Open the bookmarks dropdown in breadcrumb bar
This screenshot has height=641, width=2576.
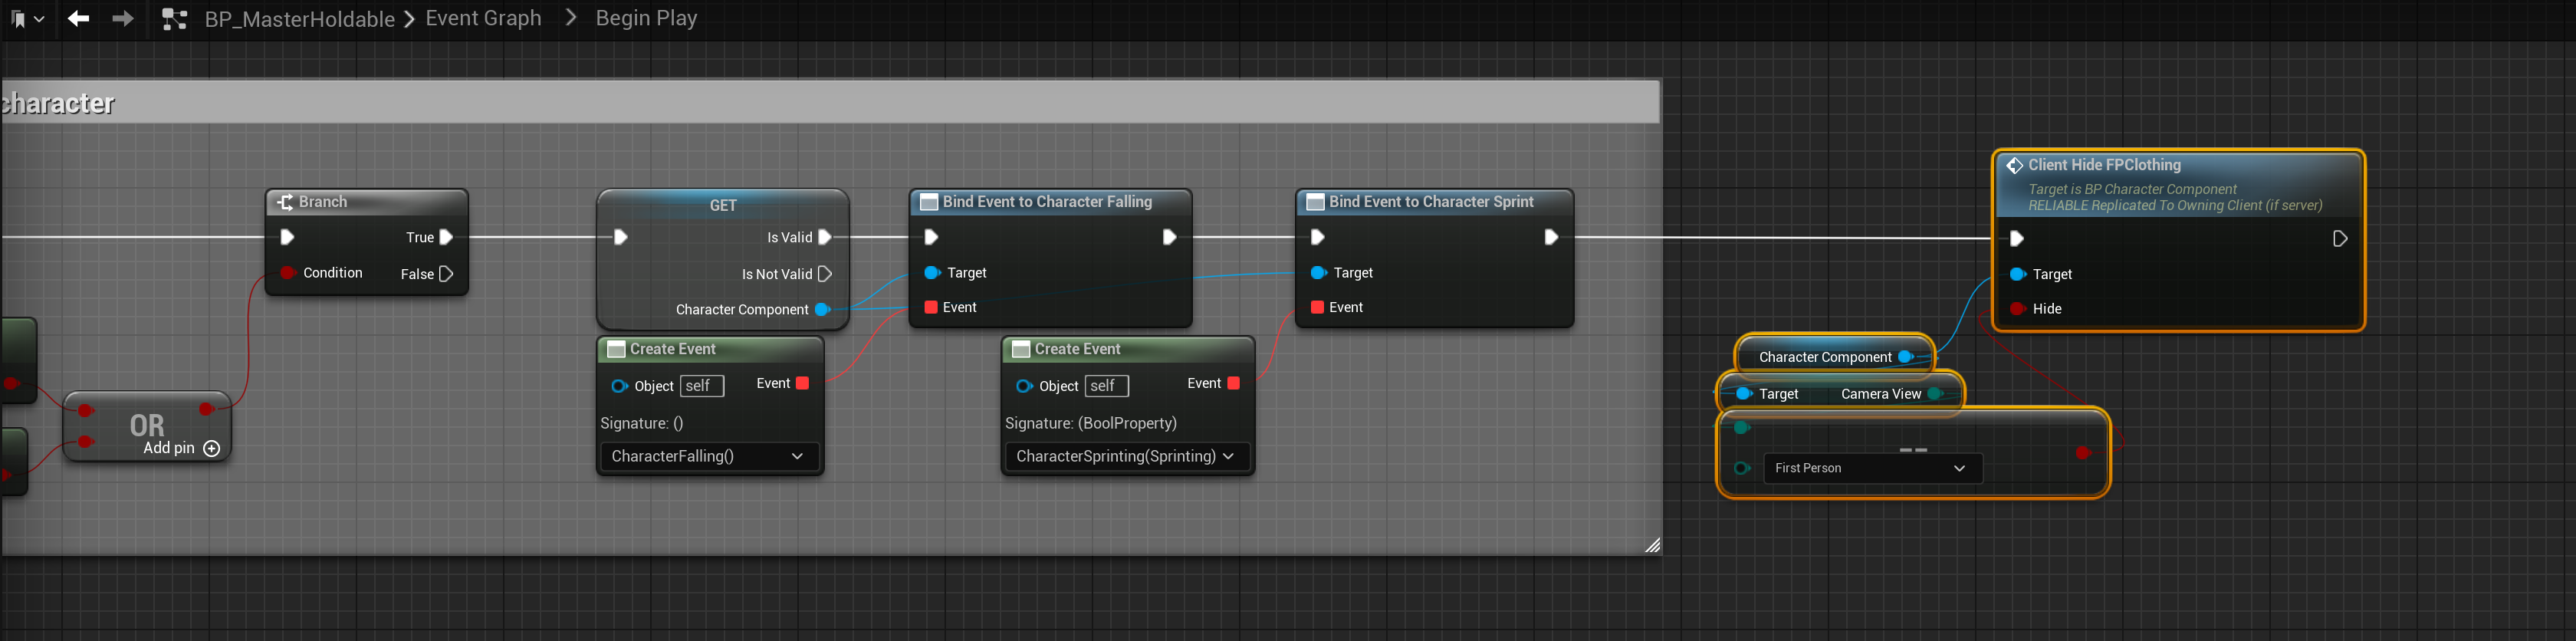click(27, 19)
